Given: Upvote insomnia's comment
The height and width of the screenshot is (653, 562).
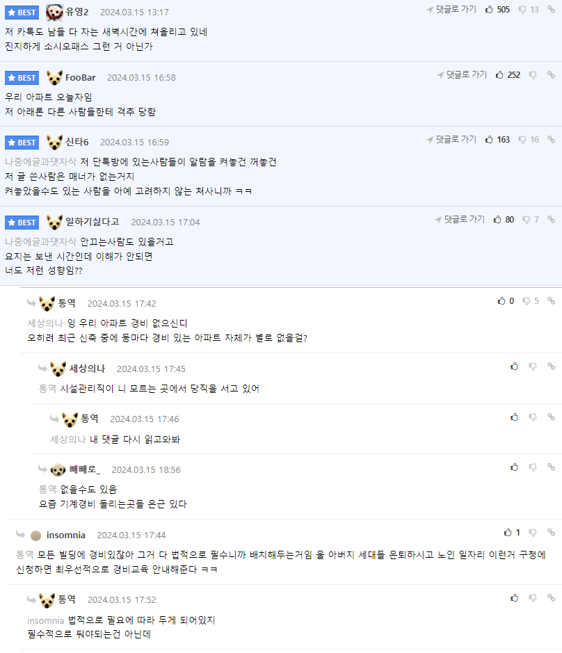Looking at the screenshot, I should [508, 533].
